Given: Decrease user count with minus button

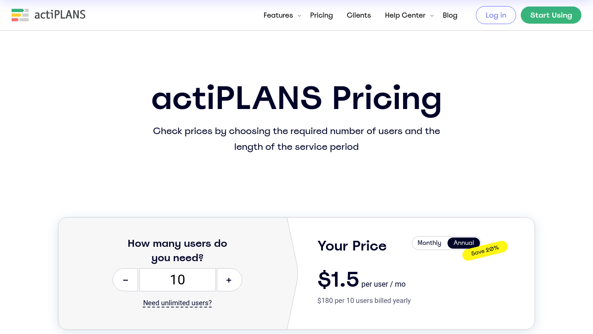Looking at the screenshot, I should coord(126,280).
